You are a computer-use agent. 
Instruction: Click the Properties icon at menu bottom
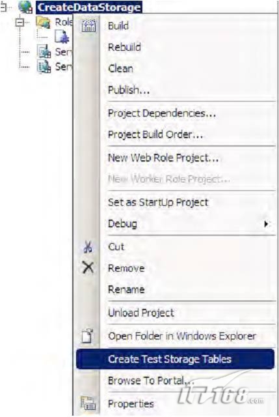[88, 403]
